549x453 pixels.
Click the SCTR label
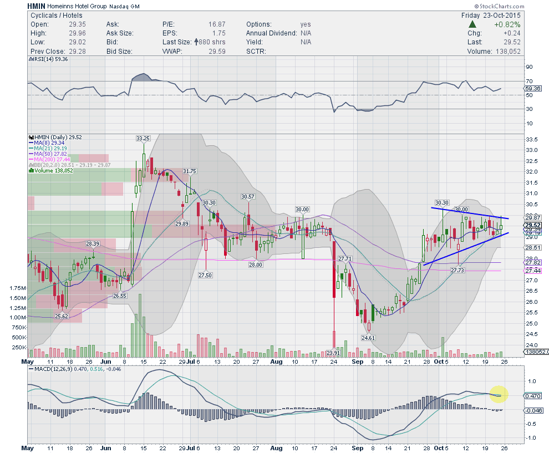[x=256, y=51]
